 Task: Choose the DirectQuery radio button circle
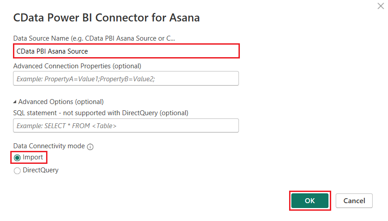(17, 171)
